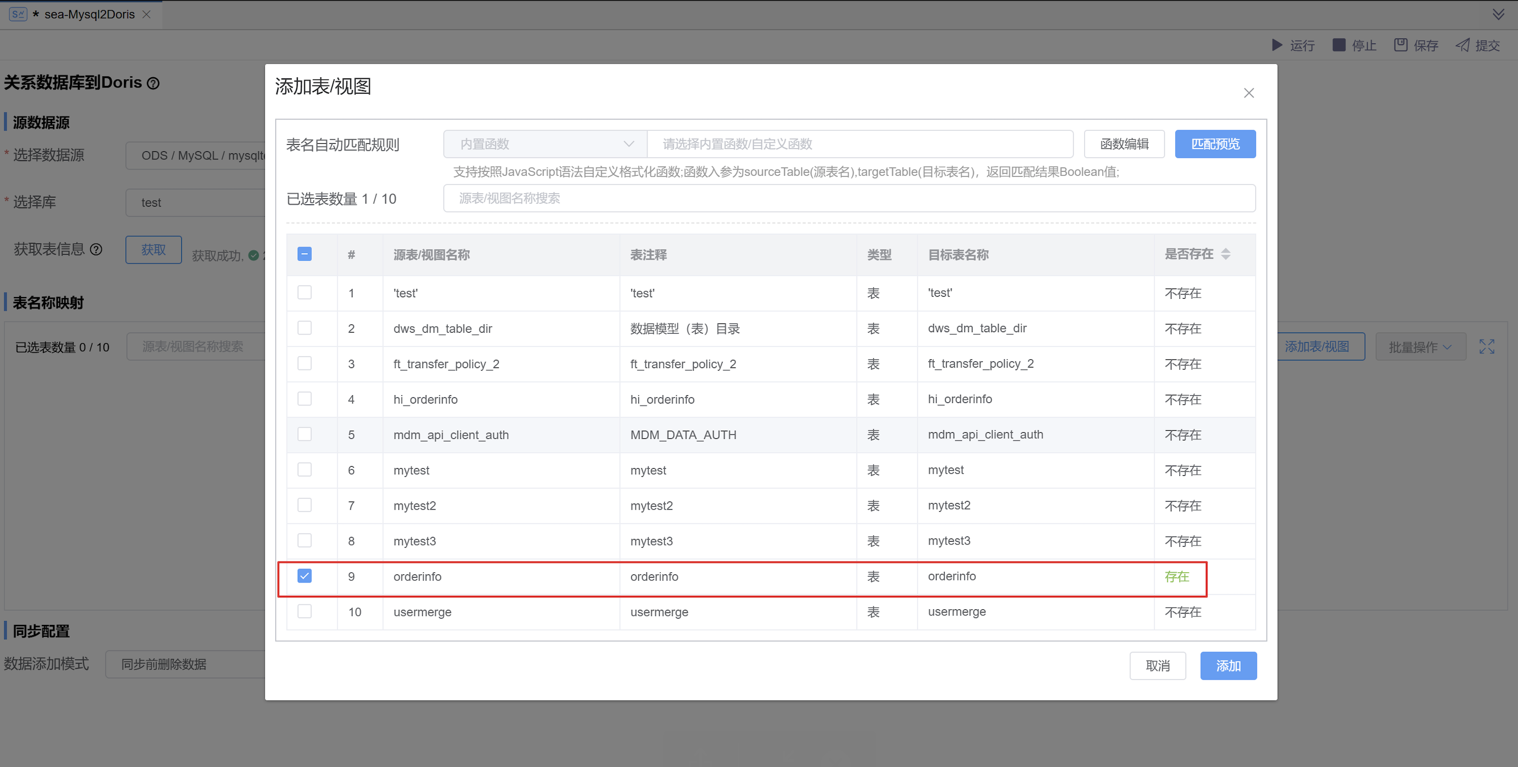Sort by the 是否存在 column arrows
The image size is (1518, 767).
(1225, 254)
